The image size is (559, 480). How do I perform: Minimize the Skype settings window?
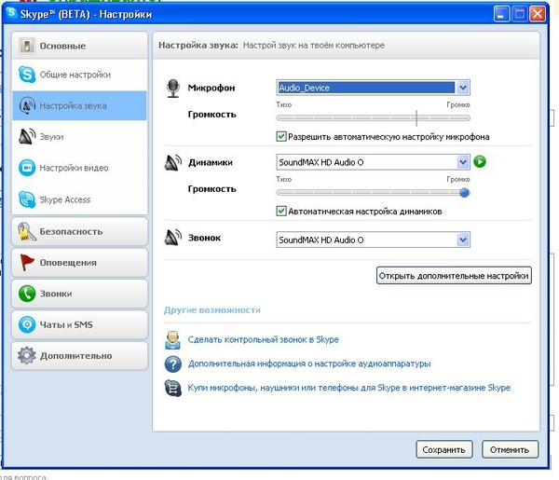click(501, 14)
